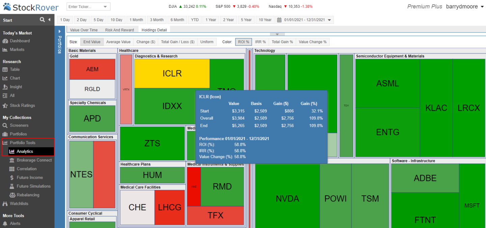Click the NVDA tile in the heatmap

click(287, 199)
